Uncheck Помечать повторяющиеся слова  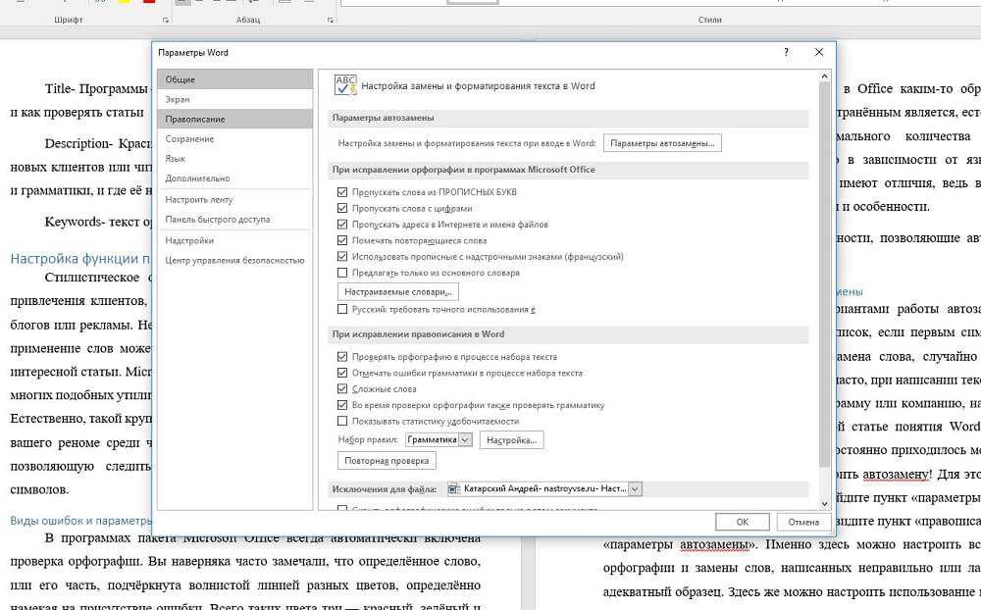pyautogui.click(x=342, y=240)
